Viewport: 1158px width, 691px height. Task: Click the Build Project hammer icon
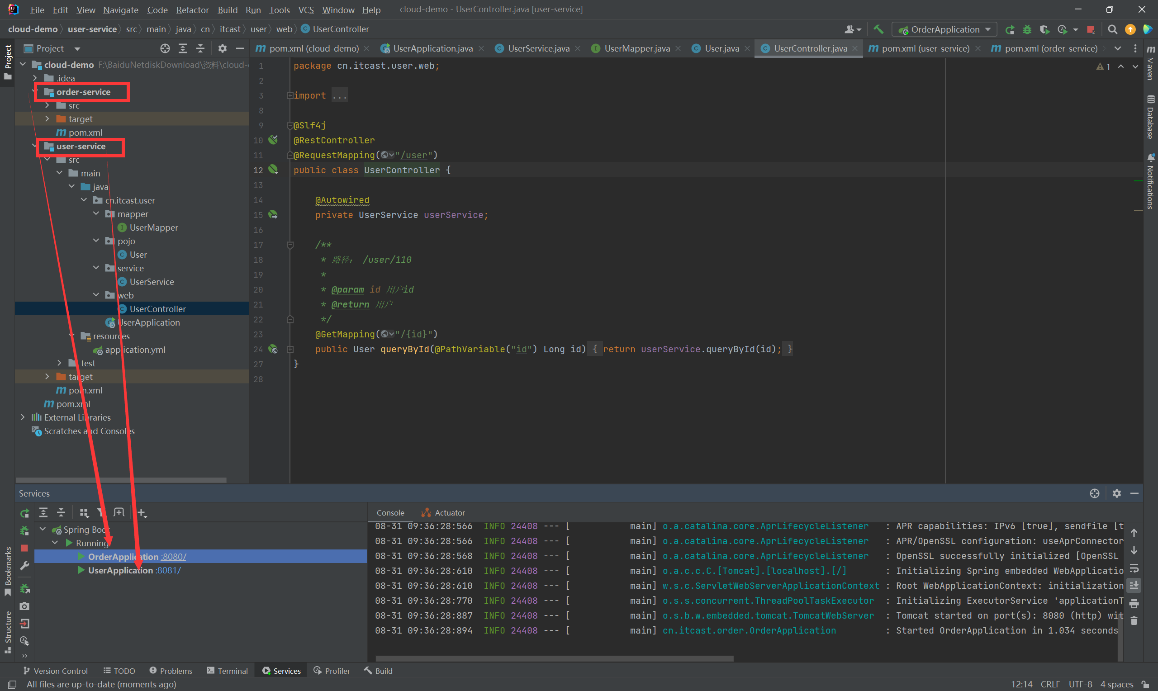click(878, 29)
